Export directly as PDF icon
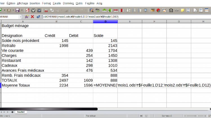The height and width of the screenshot is (118, 211). point(28,10)
